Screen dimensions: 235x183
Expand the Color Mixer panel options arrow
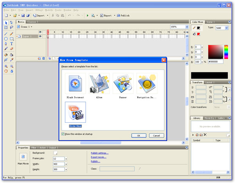(x=230, y=22)
